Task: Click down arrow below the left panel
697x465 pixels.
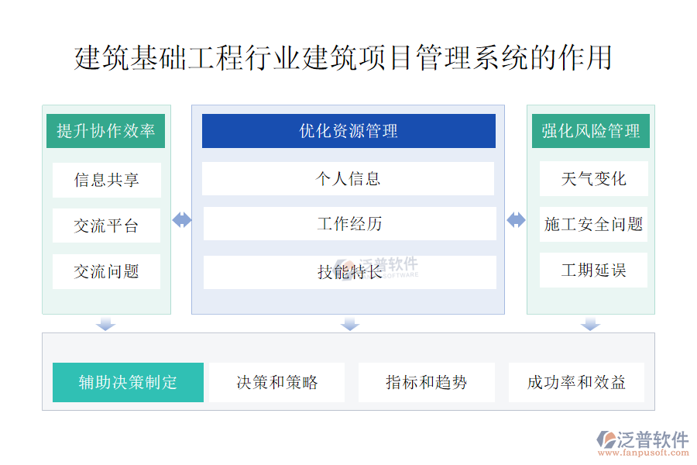Action: click(106, 323)
